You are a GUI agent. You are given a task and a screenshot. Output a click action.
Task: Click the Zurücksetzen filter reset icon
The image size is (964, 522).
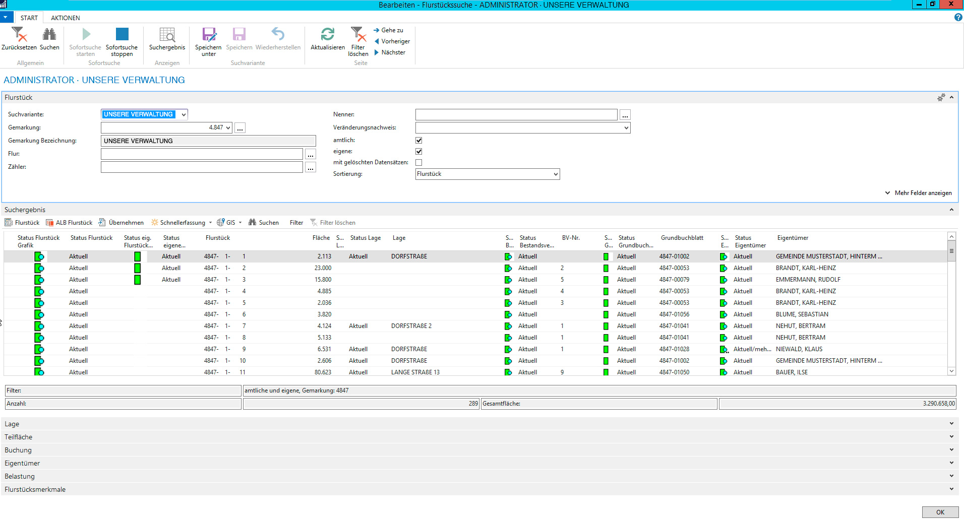pos(19,35)
